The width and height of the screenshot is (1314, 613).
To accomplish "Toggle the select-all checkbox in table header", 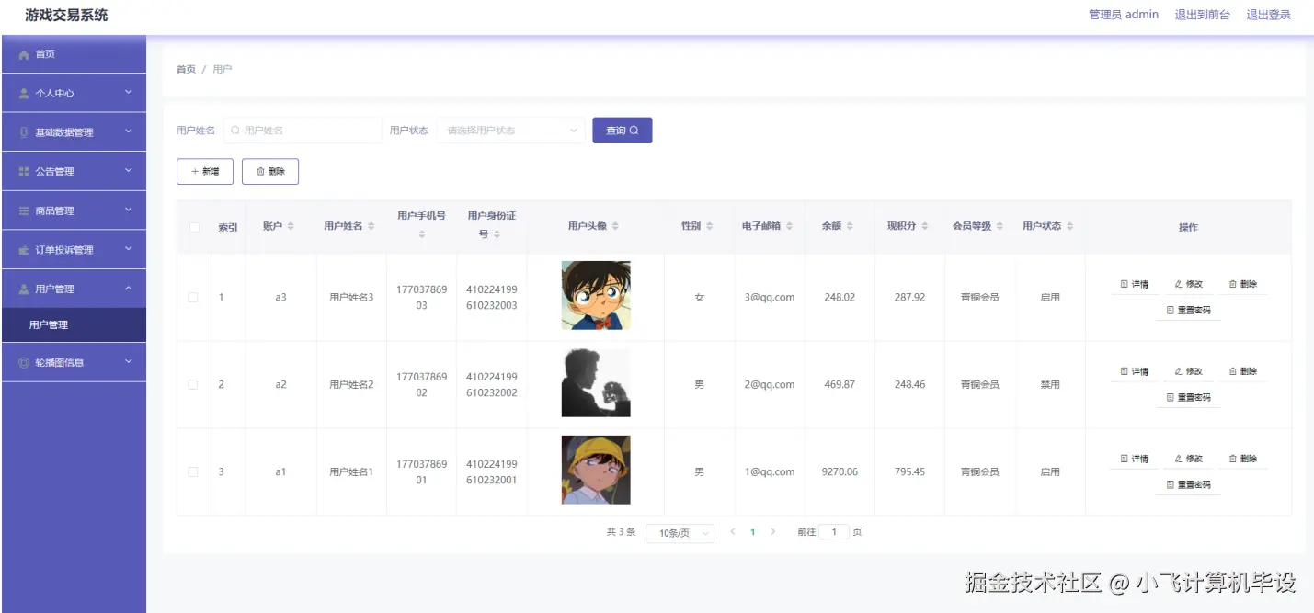I will [193, 225].
